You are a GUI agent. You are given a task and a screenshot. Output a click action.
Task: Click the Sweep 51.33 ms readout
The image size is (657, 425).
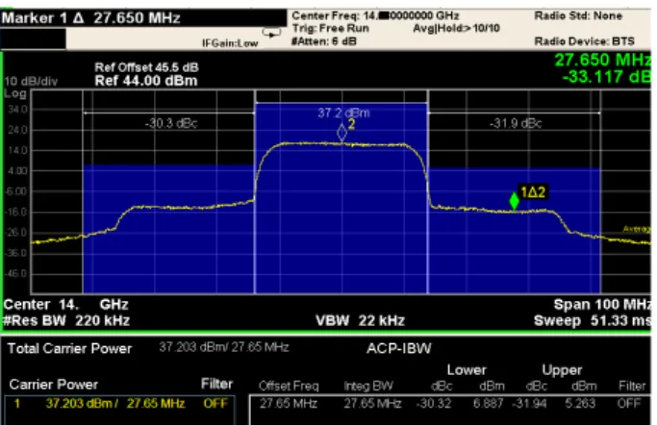coord(593,321)
